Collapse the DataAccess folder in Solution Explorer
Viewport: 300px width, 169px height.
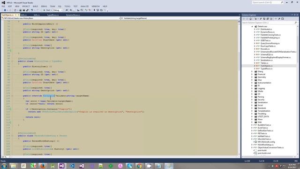point(252,26)
